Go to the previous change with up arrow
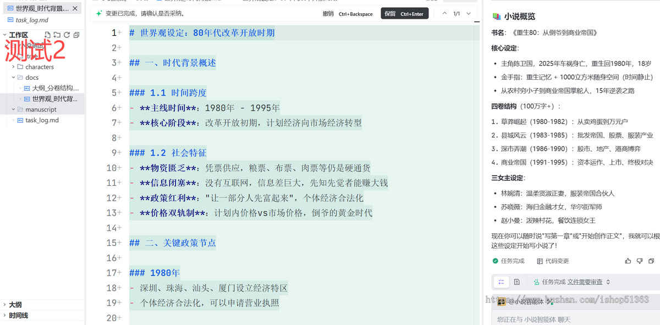The height and width of the screenshot is (325, 660). pyautogui.click(x=444, y=14)
